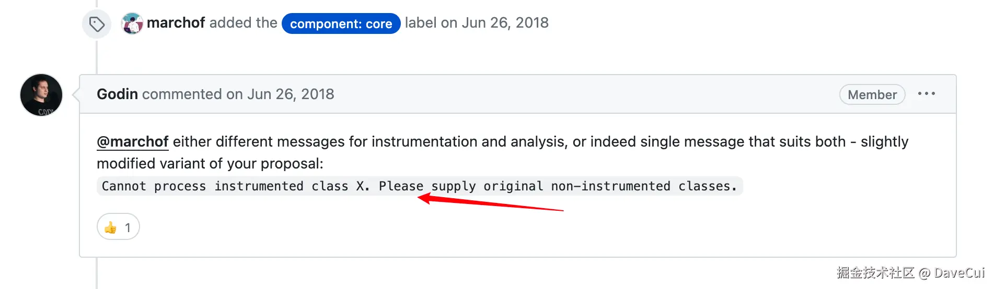Click the "modified variant of your proposal:" text
The image size is (994, 289).
pos(210,164)
